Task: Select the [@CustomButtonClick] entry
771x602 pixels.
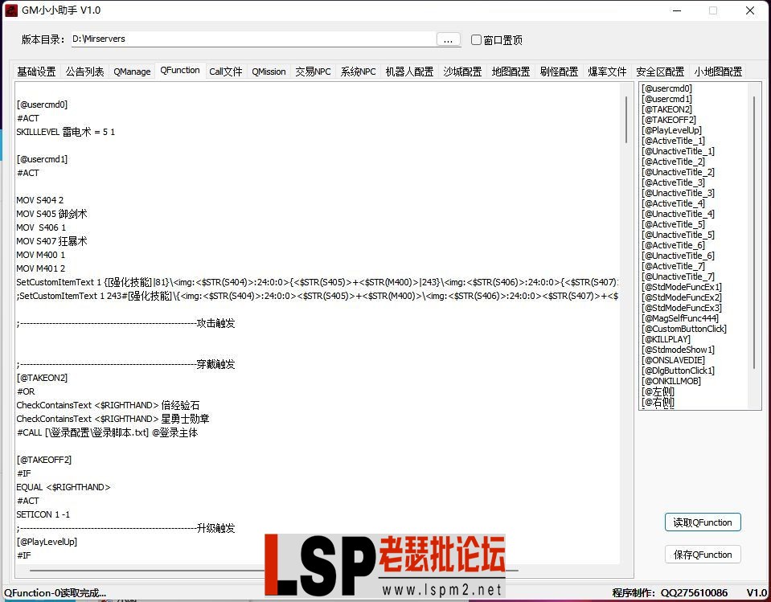Action: tap(683, 328)
